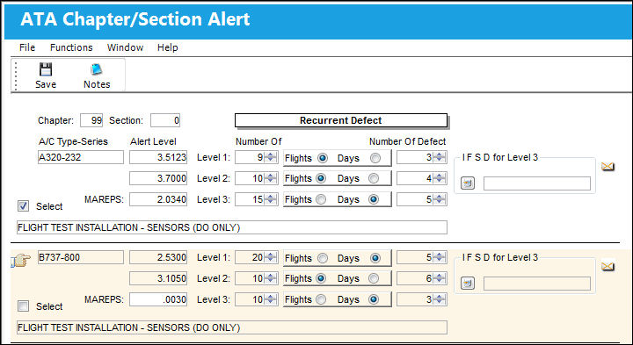
Task: Click the Alert Level field 3.1050
Action: [158, 278]
